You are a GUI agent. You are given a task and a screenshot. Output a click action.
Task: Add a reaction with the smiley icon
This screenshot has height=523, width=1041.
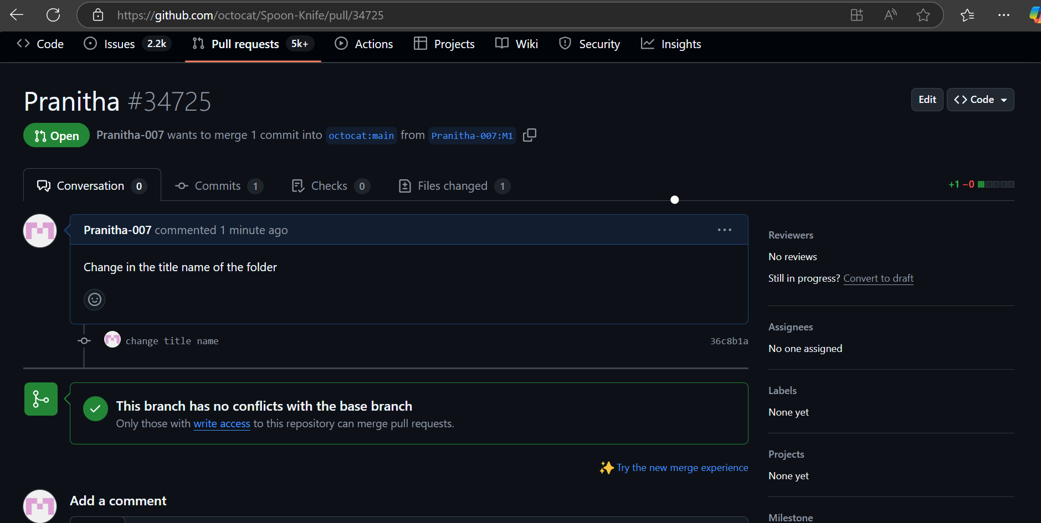click(x=95, y=299)
